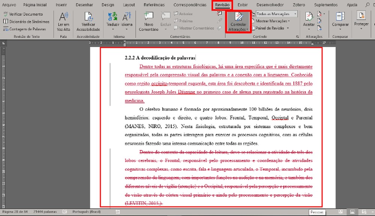Switch to the Inserir tab
Image resolution: width=375 pixels, height=216 pixels.
pos(61,5)
